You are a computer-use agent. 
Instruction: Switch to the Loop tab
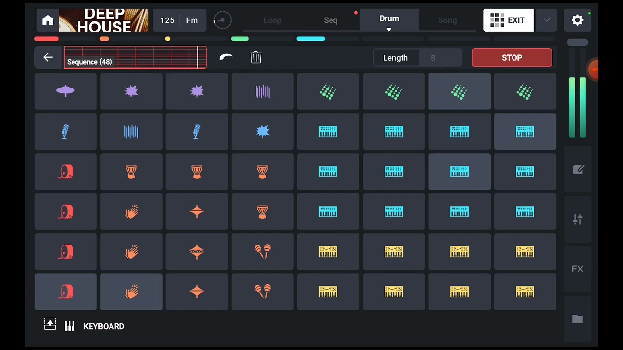click(273, 20)
